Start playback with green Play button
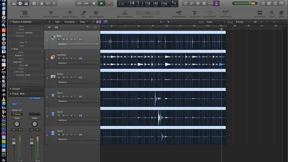The image size is (288, 162). tap(101, 3)
